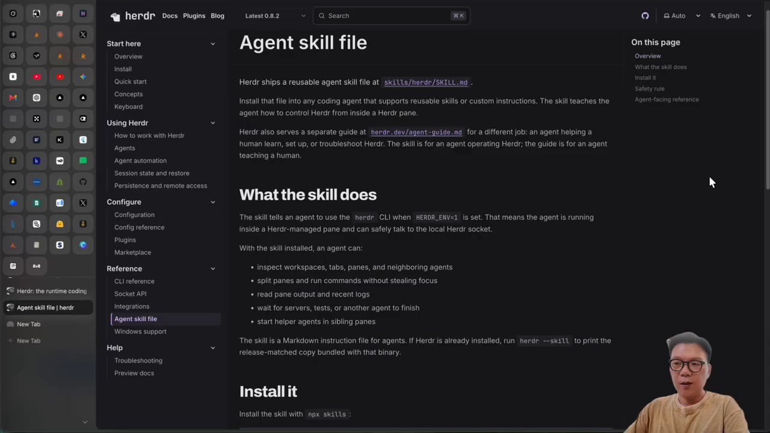
Task: Open 'Persistence and remote access' page
Action: coord(161,186)
